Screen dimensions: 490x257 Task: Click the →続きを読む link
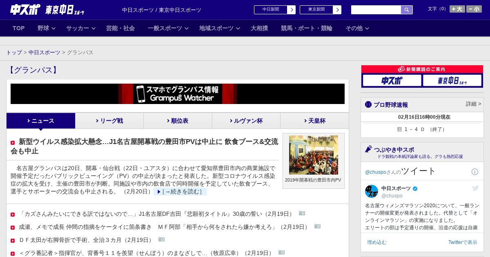[x=180, y=192]
